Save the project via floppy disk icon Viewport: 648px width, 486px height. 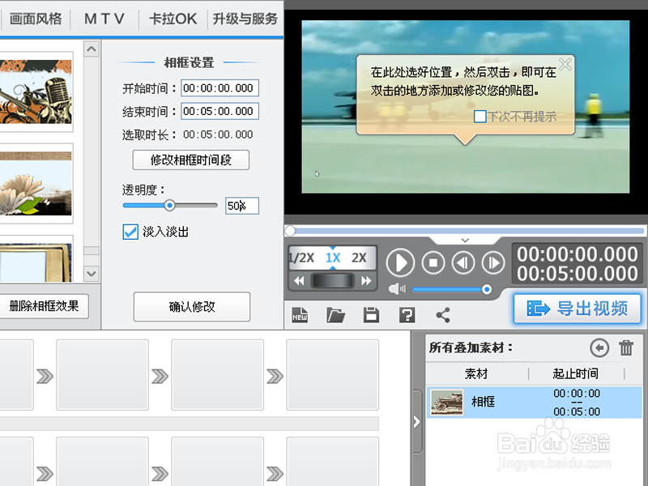click(x=371, y=315)
